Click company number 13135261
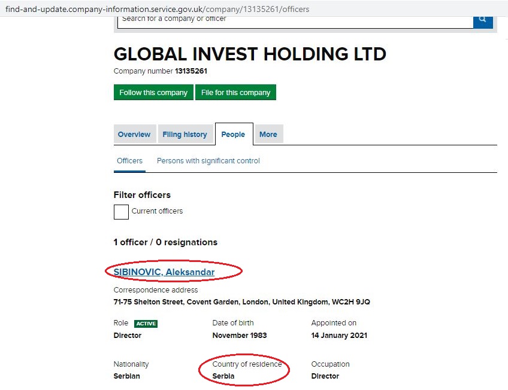The width and height of the screenshot is (508, 390). pos(191,71)
